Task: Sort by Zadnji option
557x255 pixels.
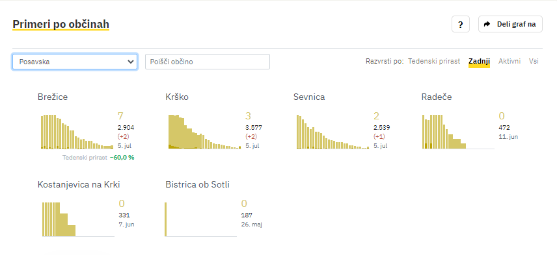Action: click(479, 61)
